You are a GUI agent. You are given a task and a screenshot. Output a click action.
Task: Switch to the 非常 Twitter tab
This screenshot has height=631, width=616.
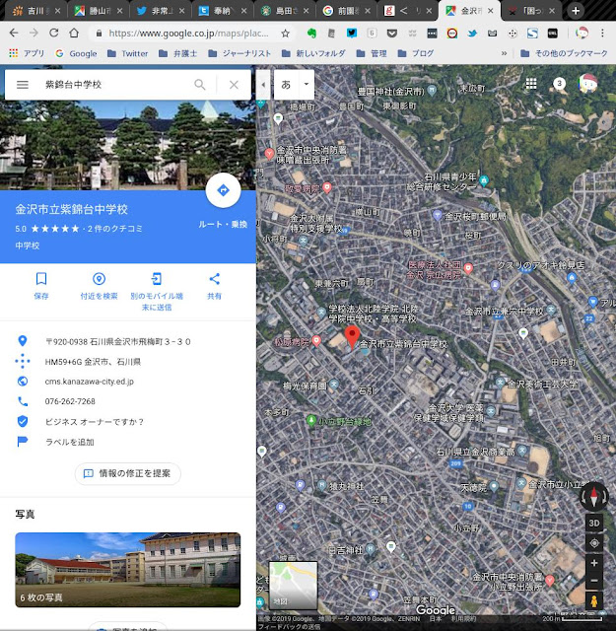161,11
